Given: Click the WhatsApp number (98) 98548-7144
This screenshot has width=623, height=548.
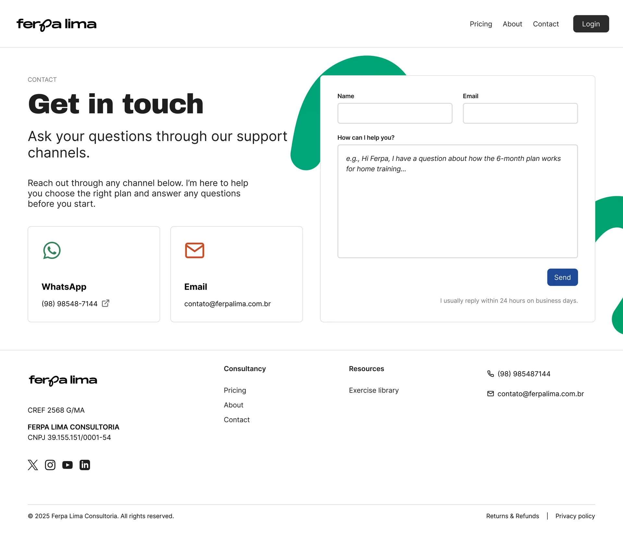Looking at the screenshot, I should click(x=69, y=304).
